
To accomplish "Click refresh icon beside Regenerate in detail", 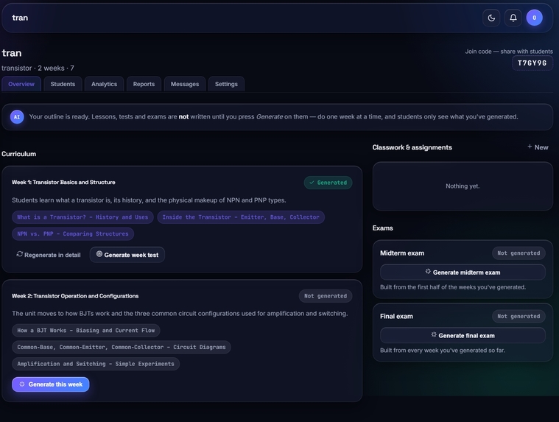I will pyautogui.click(x=20, y=254).
